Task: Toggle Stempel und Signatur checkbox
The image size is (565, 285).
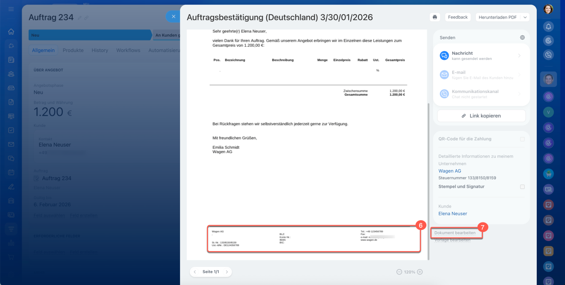Action: coord(522,187)
